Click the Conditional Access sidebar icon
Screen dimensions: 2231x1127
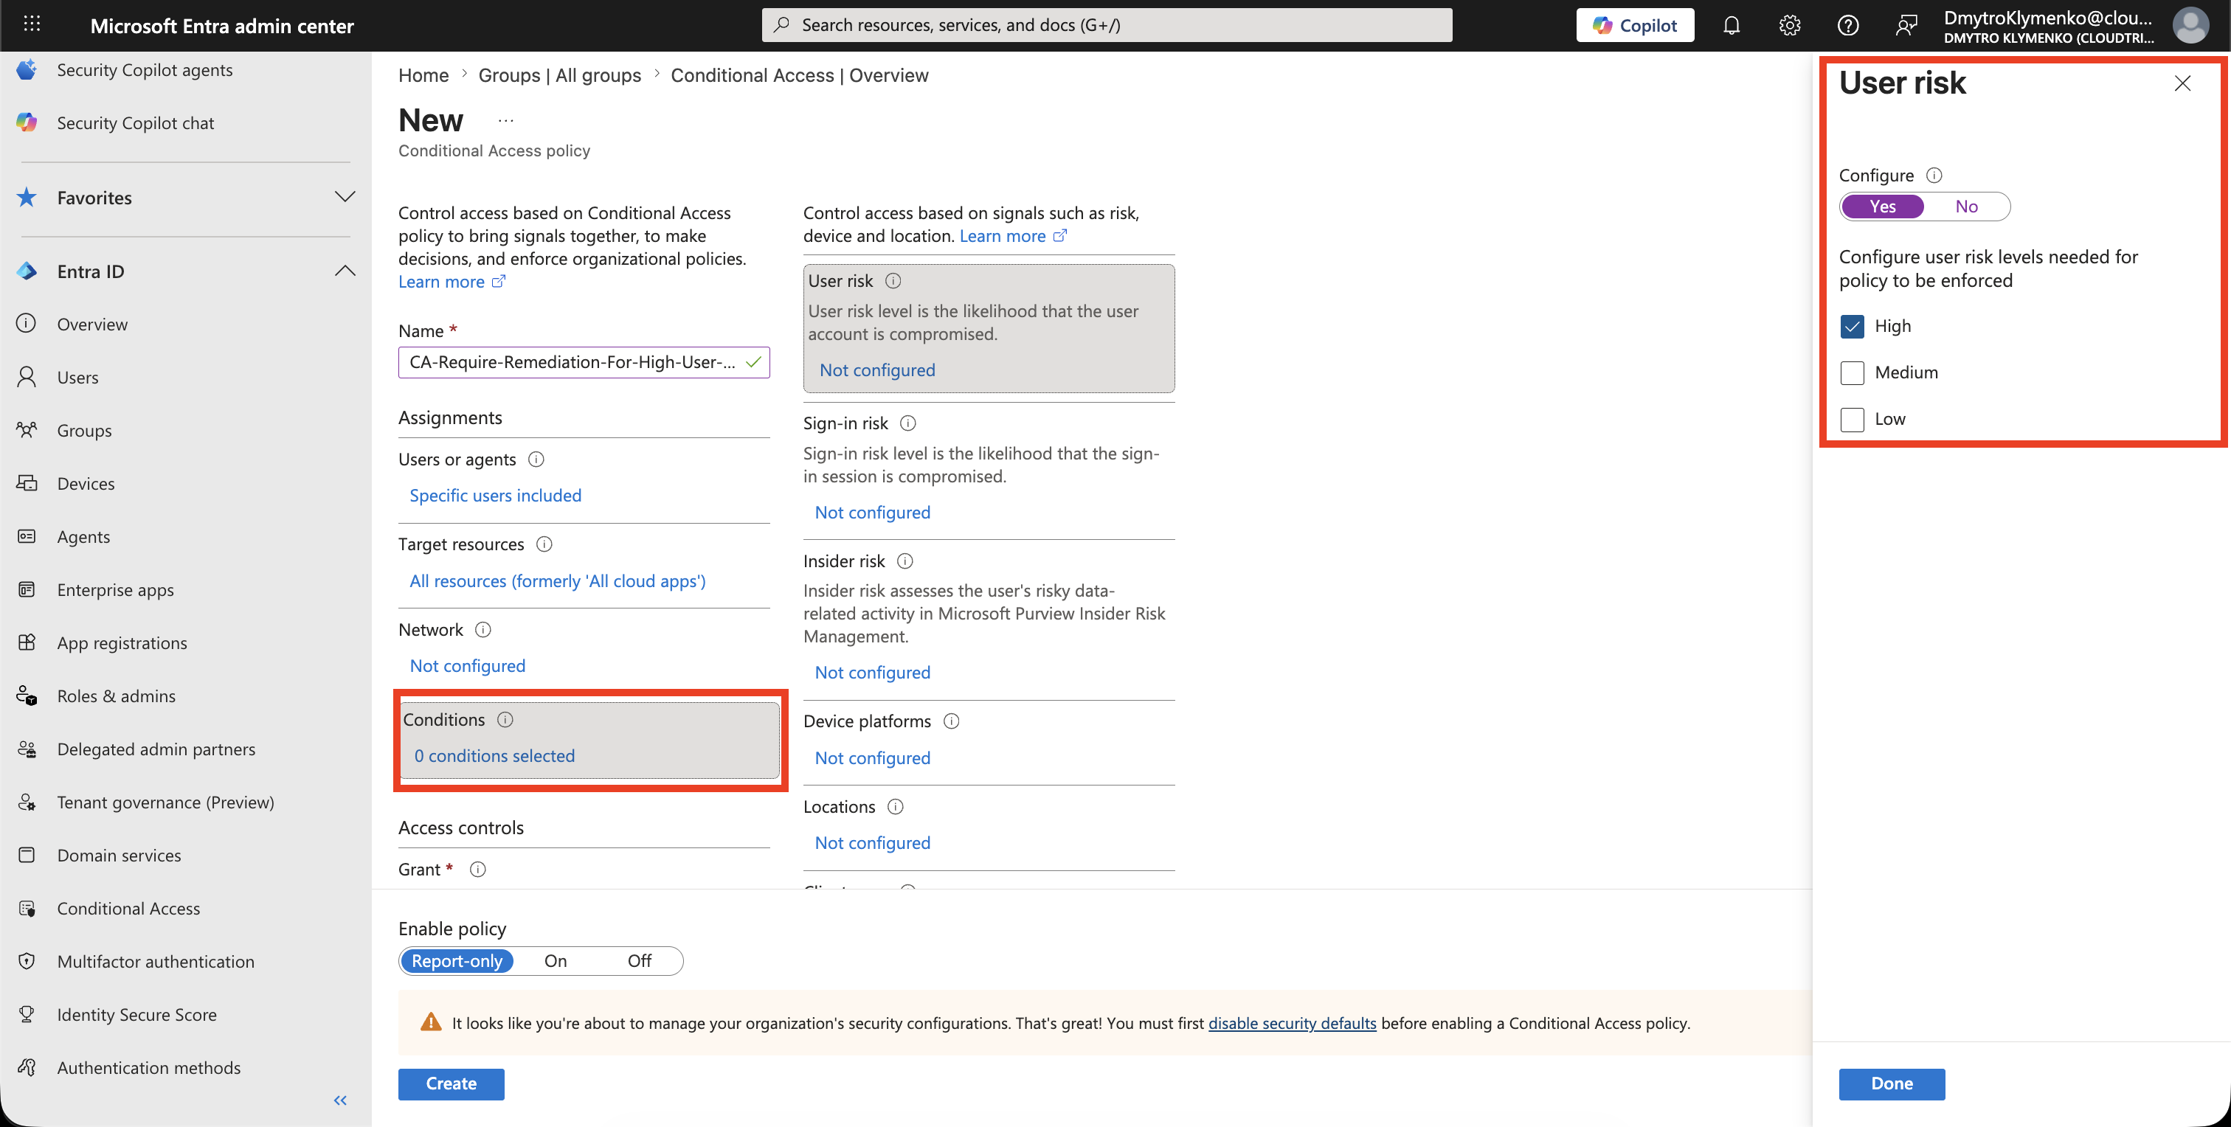point(27,908)
